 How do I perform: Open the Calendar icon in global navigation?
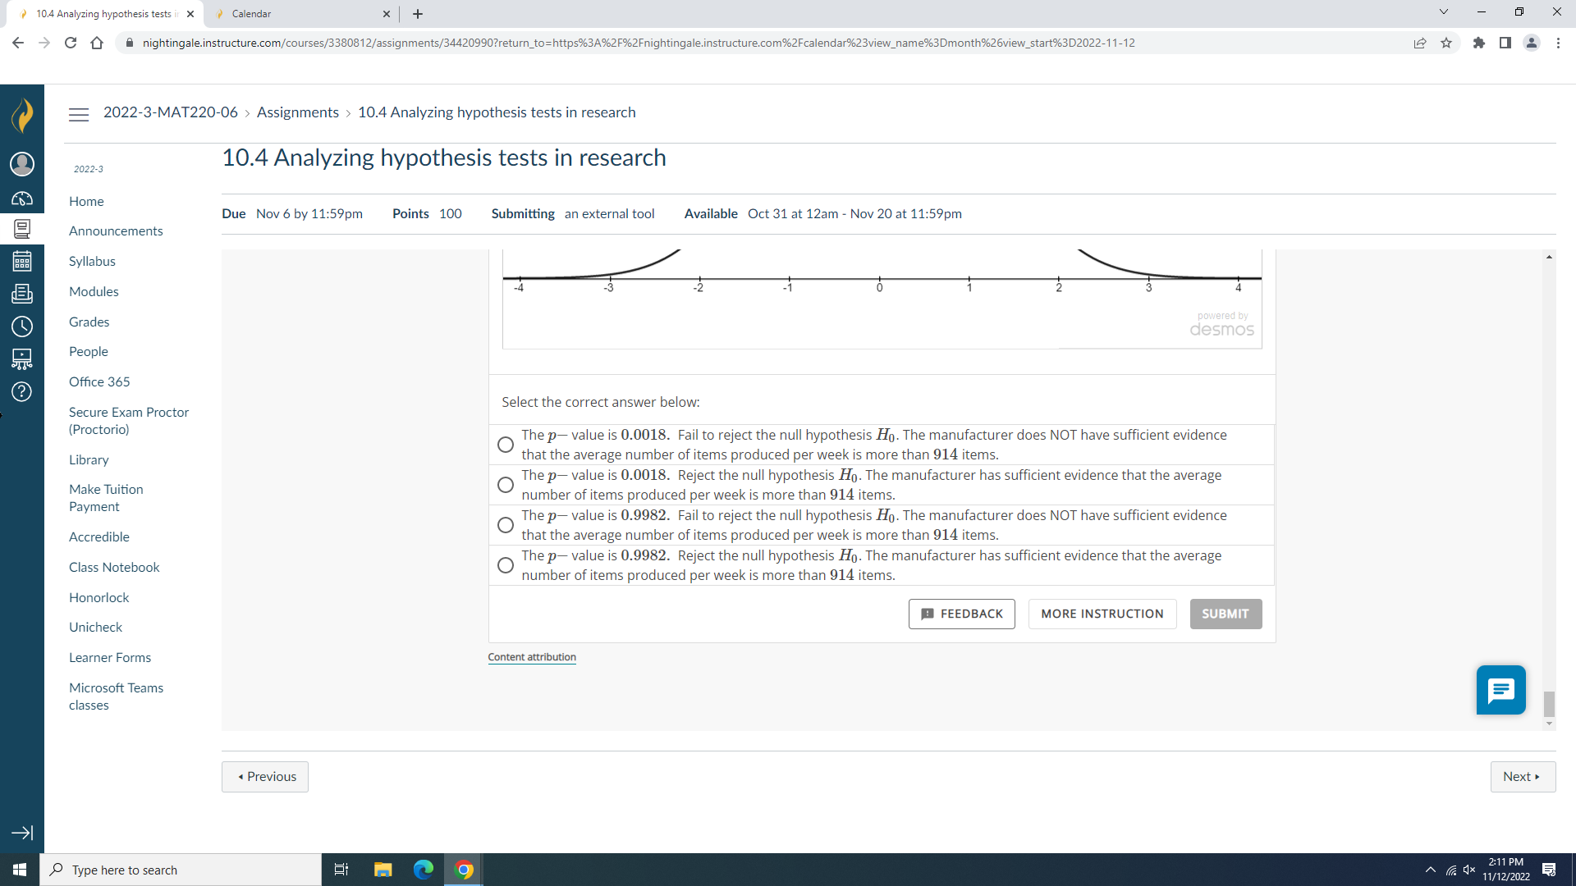pyautogui.click(x=22, y=261)
